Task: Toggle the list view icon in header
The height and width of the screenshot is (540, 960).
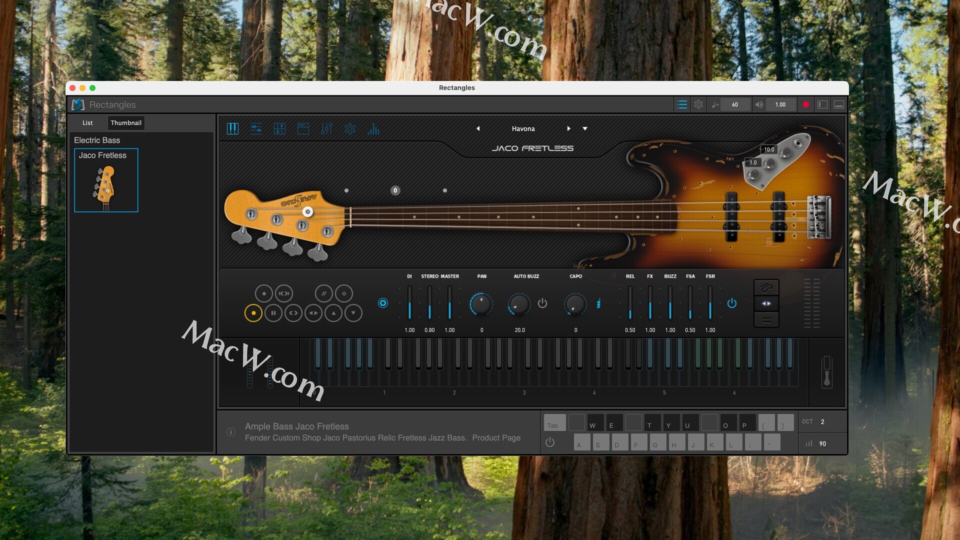Action: (x=682, y=104)
